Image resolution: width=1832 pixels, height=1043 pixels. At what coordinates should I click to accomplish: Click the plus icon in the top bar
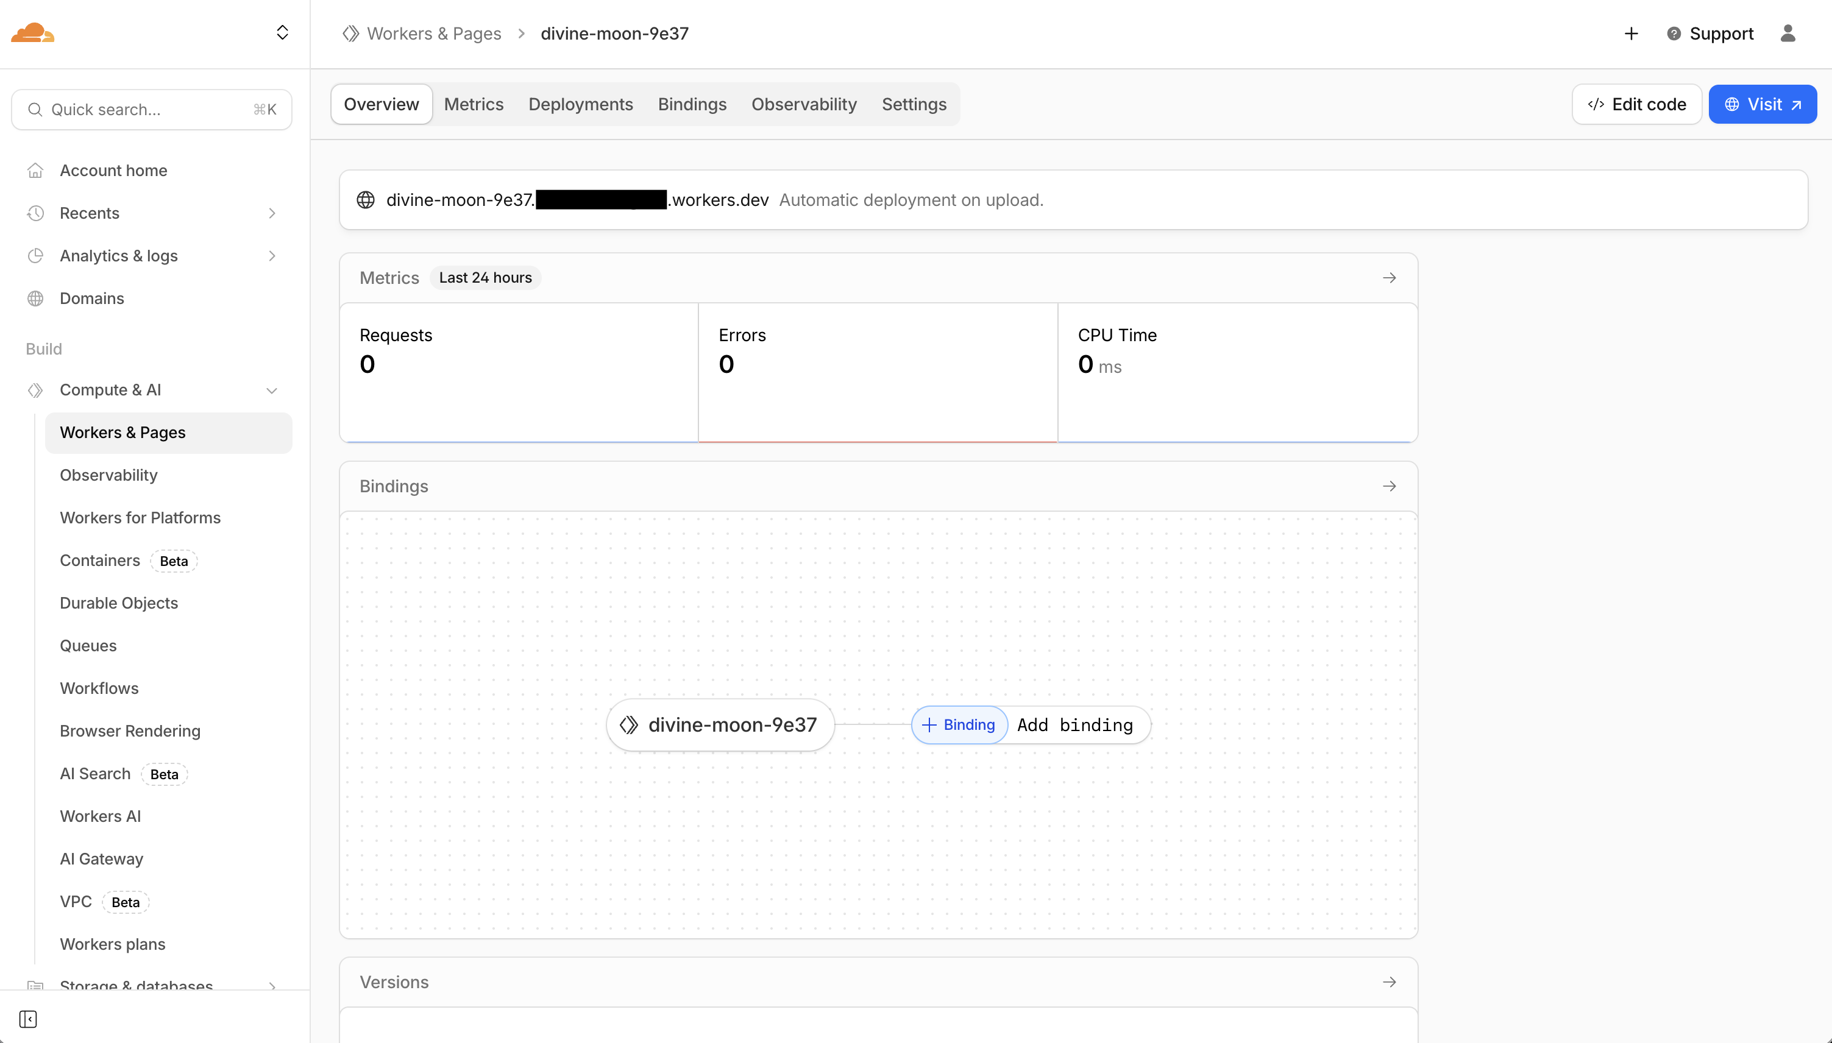pyautogui.click(x=1631, y=33)
